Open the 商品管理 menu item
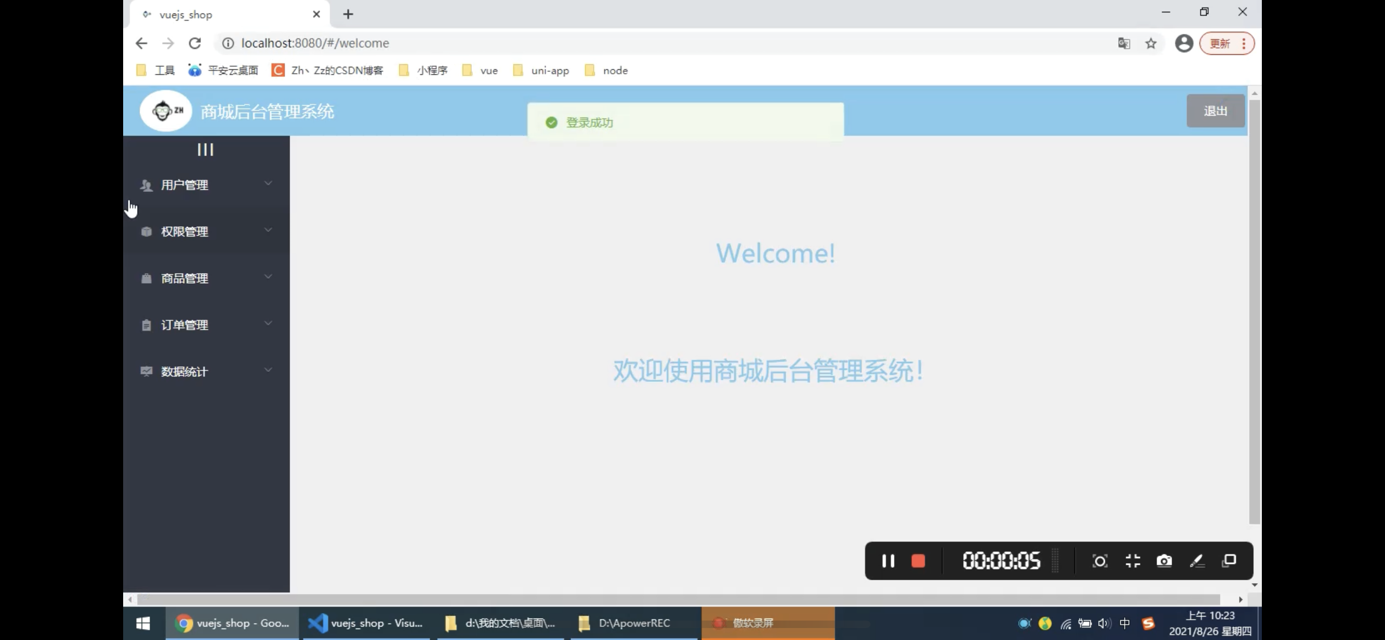 tap(206, 278)
